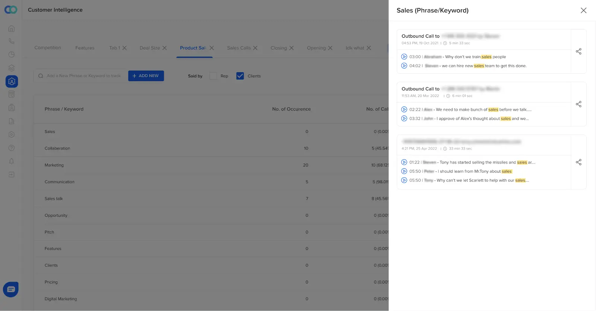
Task: Open the Opening tab
Action: [x=316, y=48]
